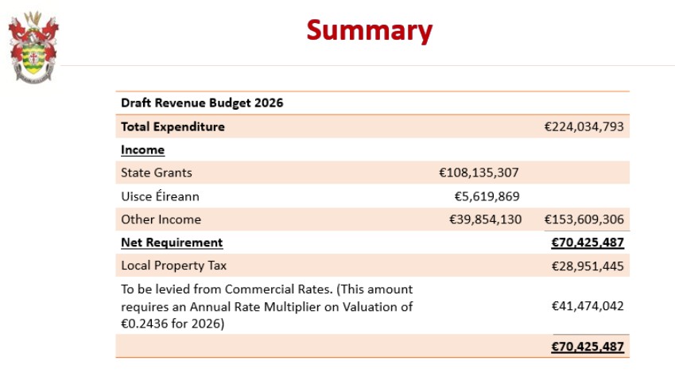Click the €5,619,869 Uisce Éireann amount

tap(487, 196)
